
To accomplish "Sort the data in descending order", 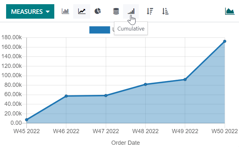I will 149,12.
